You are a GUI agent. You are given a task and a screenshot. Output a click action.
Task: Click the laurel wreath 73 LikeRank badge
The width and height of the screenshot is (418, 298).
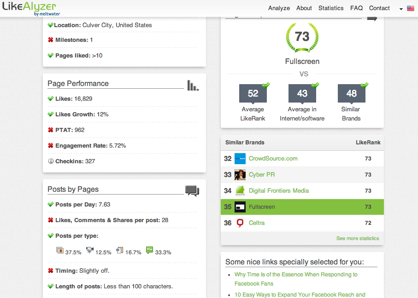coord(302,38)
